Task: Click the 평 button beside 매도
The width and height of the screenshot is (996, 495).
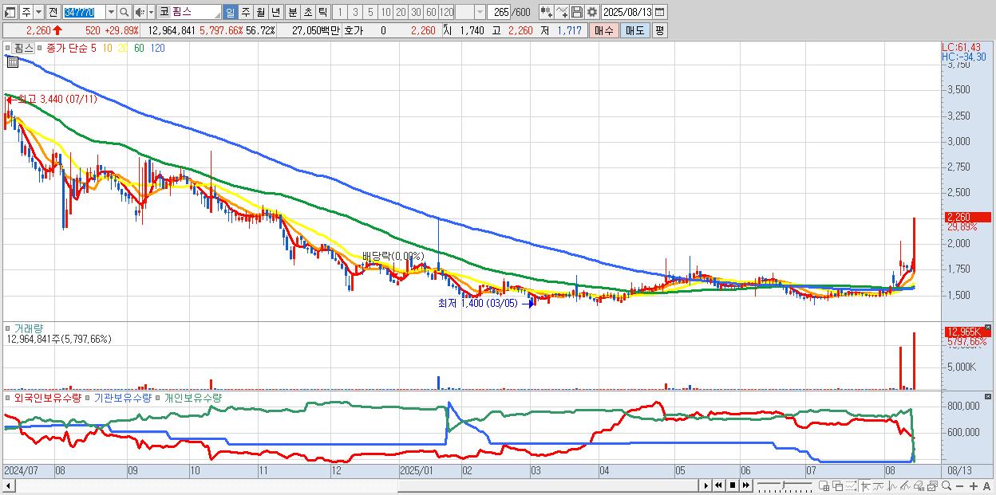Action: [x=659, y=30]
